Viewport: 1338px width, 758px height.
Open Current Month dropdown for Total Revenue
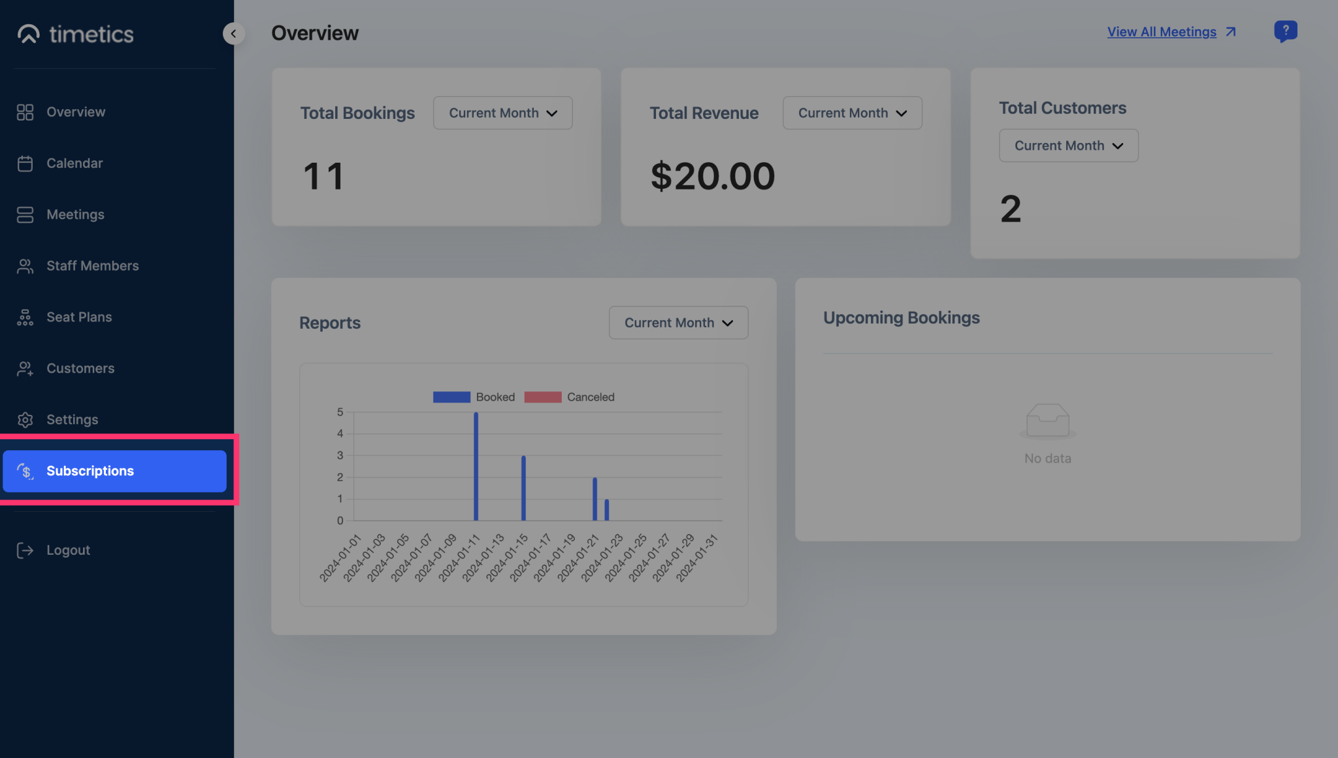[851, 112]
